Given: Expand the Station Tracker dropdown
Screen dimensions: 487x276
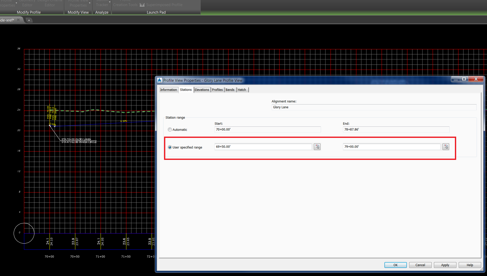Looking at the screenshot, I should (110, 2).
